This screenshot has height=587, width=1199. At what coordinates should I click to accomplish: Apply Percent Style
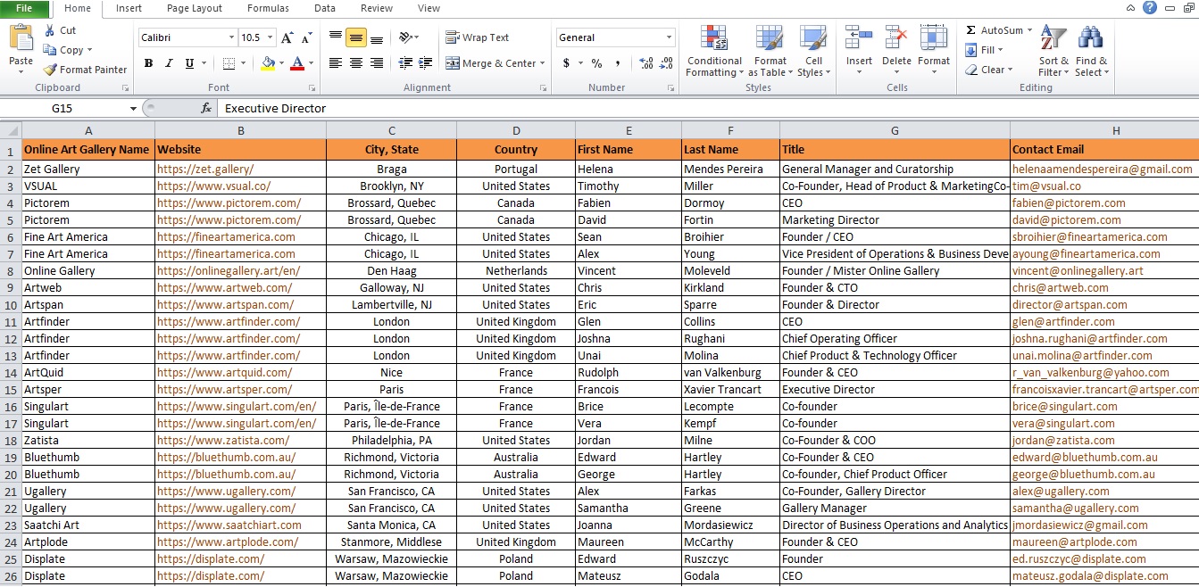(x=596, y=63)
